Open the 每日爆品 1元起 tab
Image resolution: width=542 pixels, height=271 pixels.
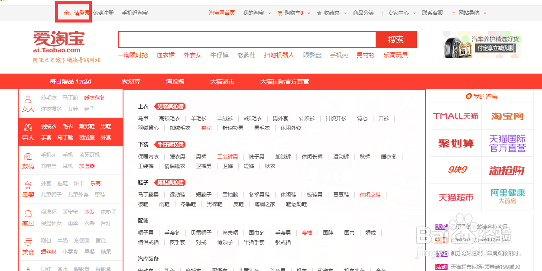click(x=70, y=81)
